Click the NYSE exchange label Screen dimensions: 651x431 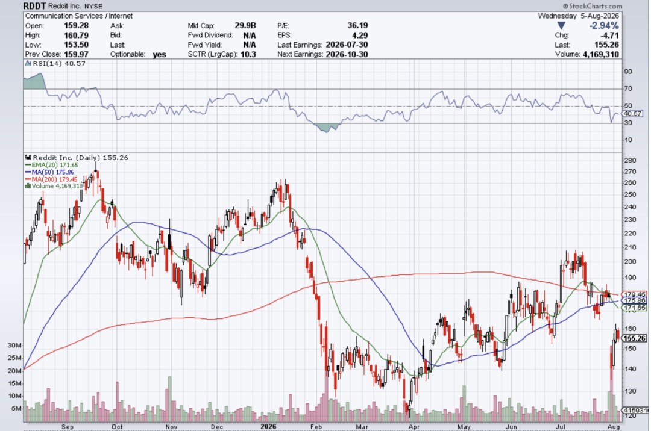[93, 6]
